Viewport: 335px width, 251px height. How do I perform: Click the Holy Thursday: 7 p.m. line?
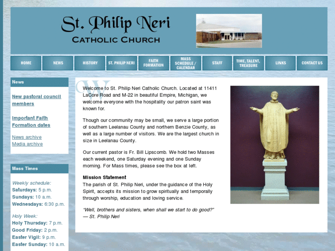[x=37, y=223]
